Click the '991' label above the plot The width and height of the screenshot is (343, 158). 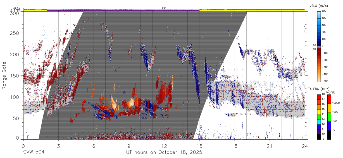click(164, 8)
